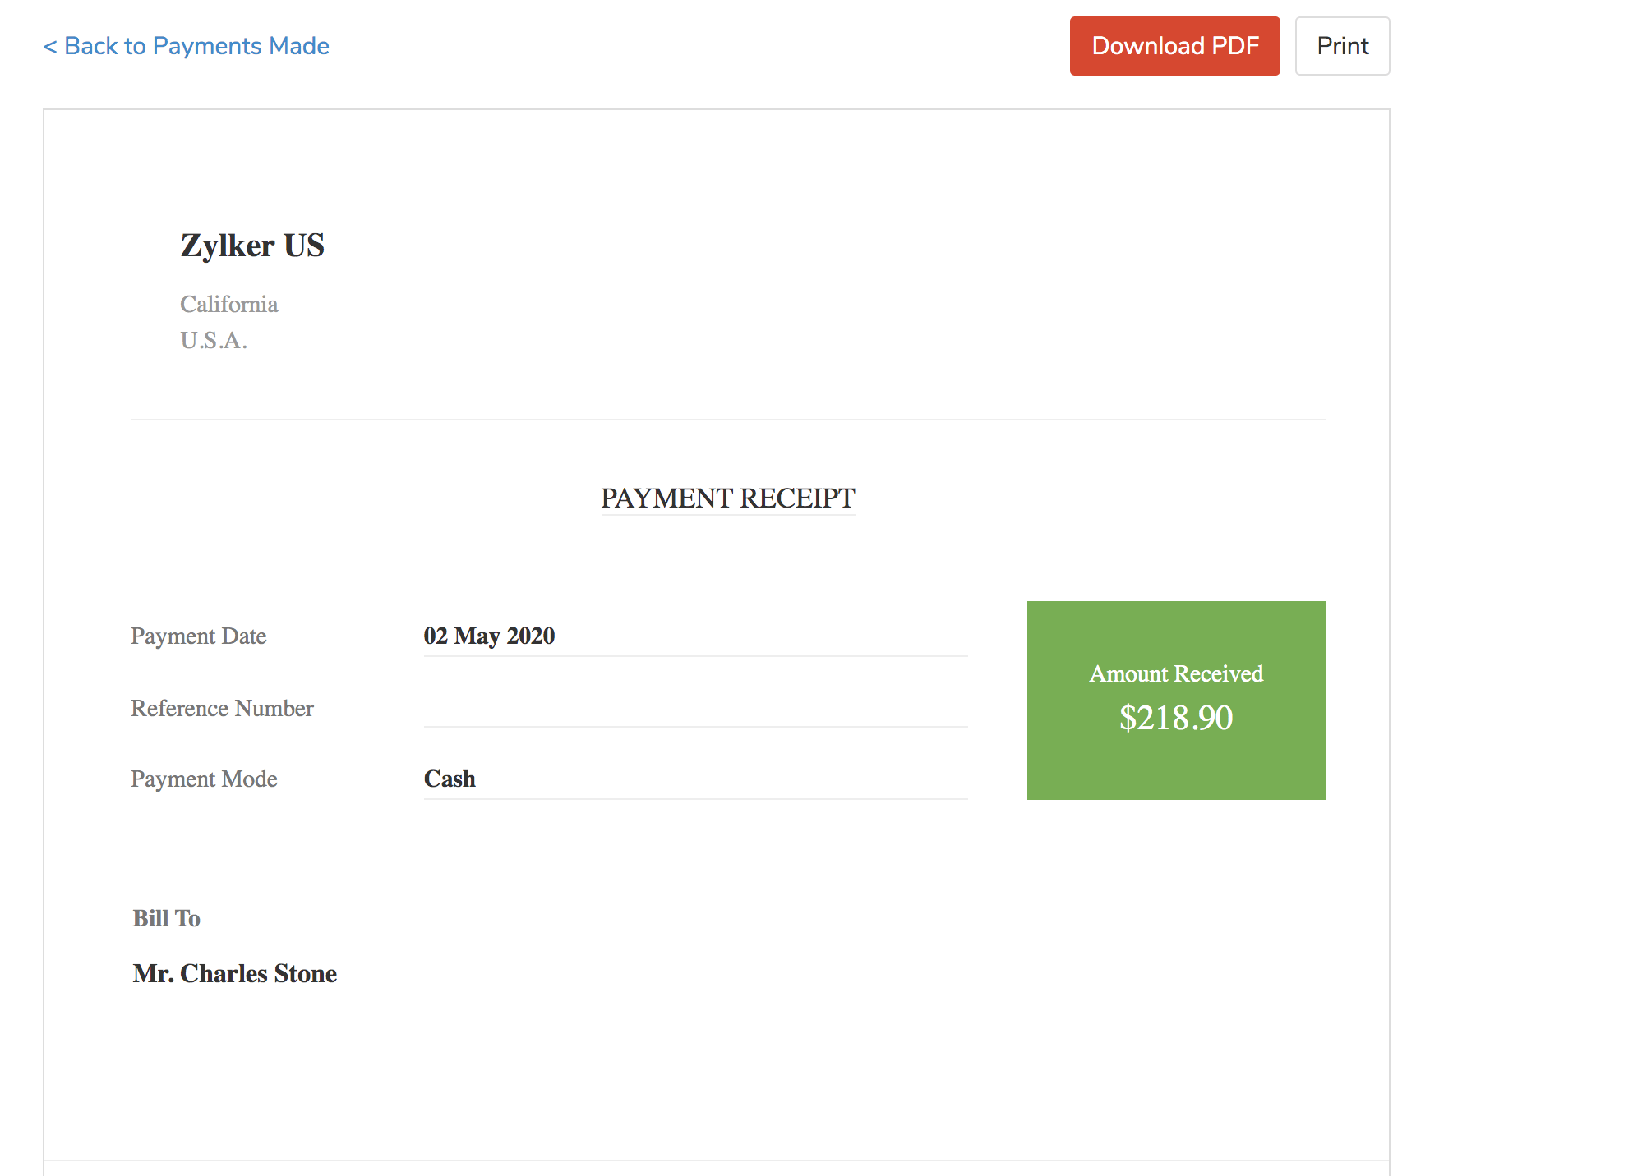This screenshot has width=1642, height=1176.
Task: Click the green Amount Received box
Action: [x=1176, y=772]
